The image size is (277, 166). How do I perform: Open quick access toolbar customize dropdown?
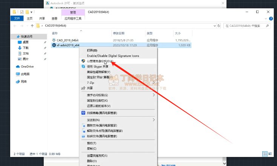[x=31, y=12]
